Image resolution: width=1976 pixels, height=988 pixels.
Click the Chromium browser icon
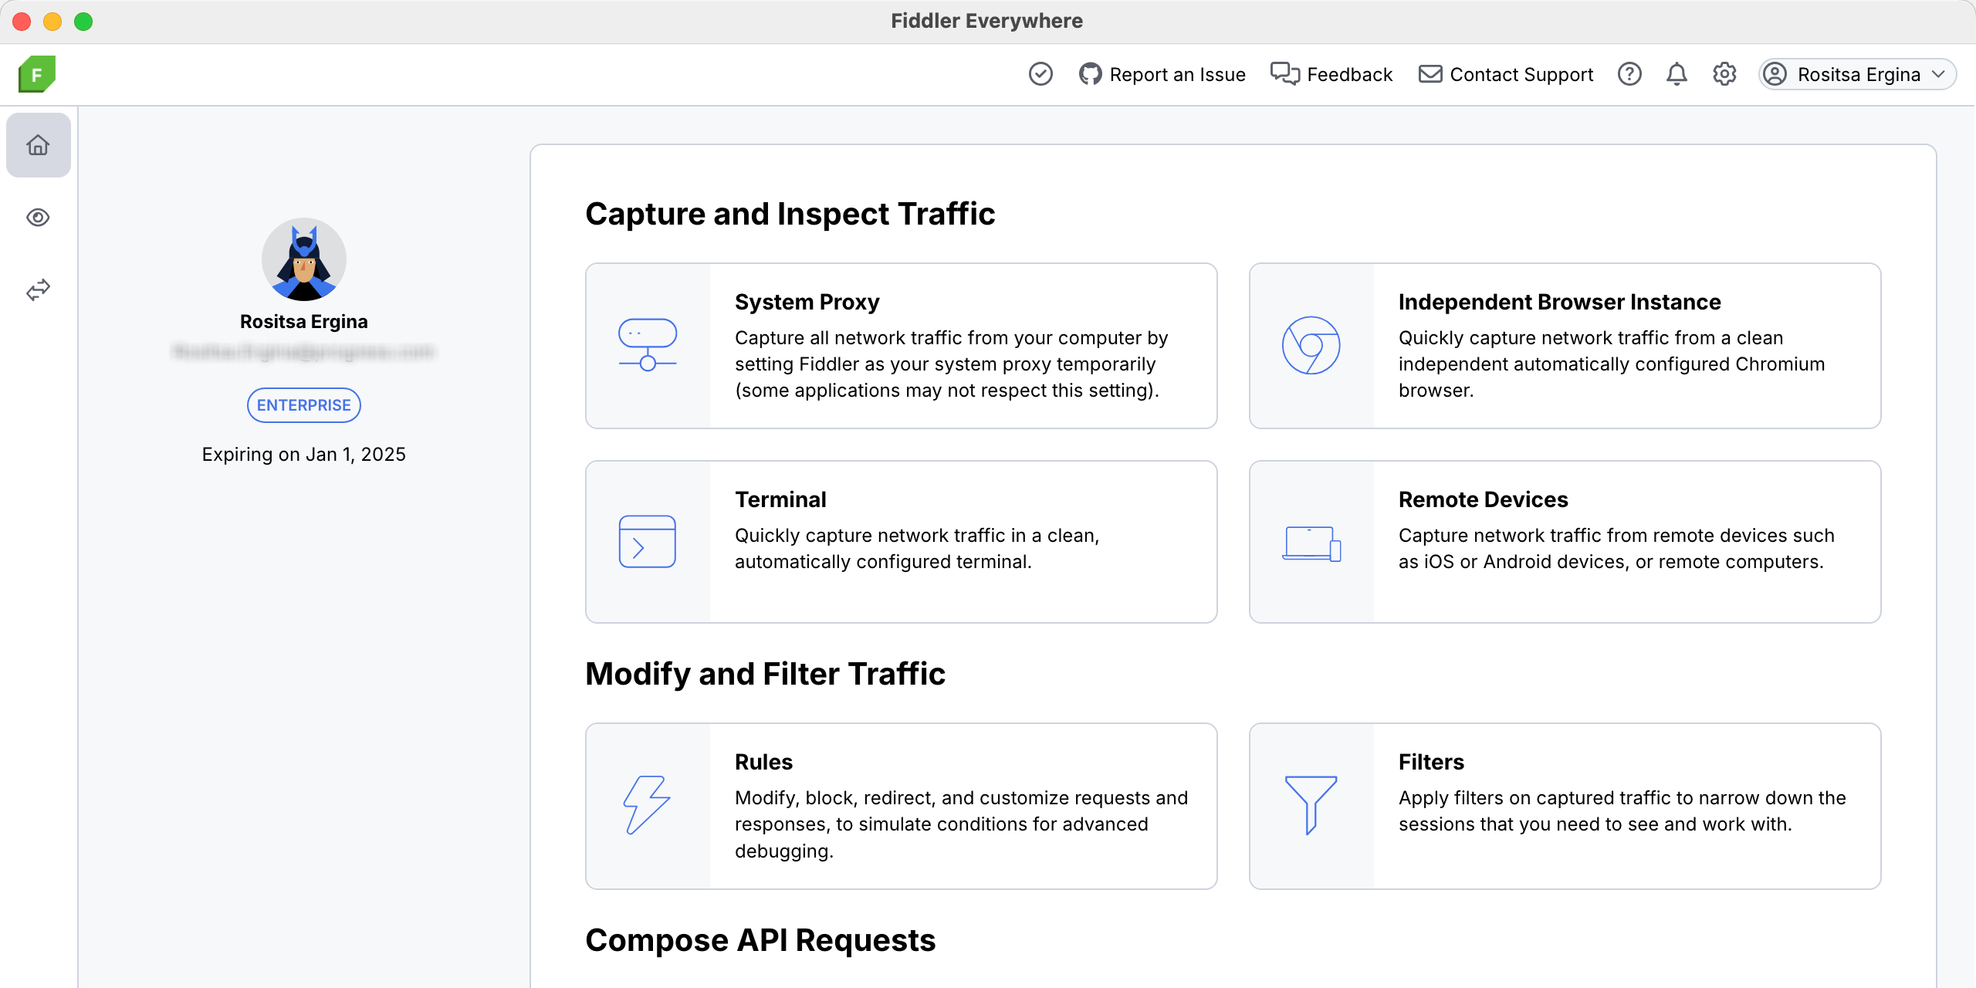click(1311, 345)
